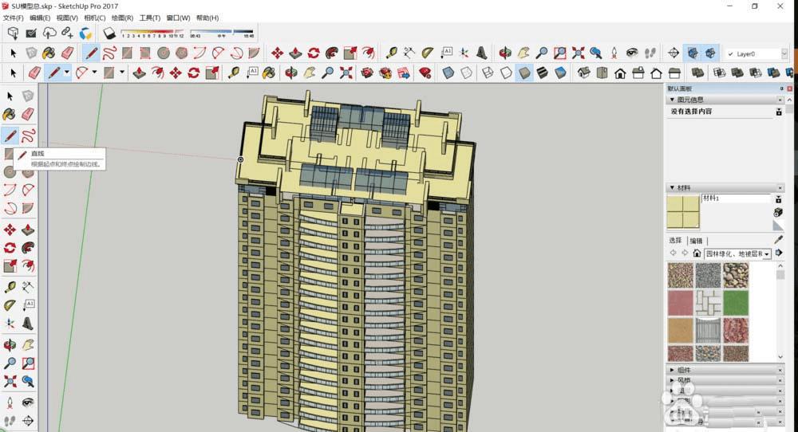Collapse the 材料 panel section
The width and height of the screenshot is (798, 432).
pos(672,187)
